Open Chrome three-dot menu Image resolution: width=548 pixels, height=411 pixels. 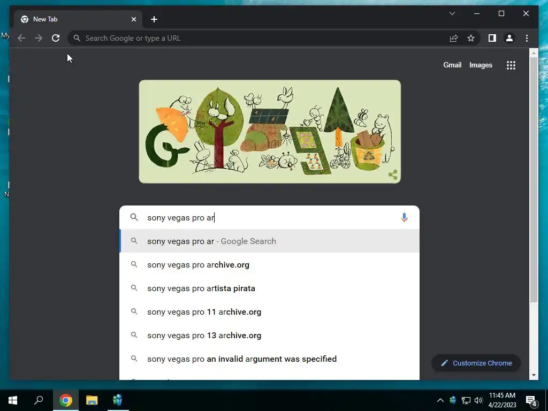click(527, 38)
